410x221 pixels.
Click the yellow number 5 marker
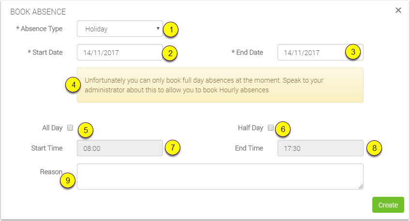pos(86,129)
